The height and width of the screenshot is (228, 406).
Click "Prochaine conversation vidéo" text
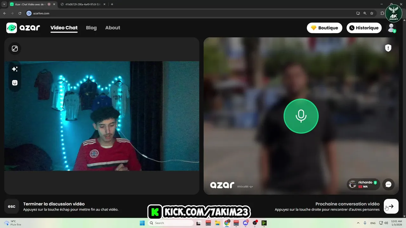pyautogui.click(x=347, y=204)
